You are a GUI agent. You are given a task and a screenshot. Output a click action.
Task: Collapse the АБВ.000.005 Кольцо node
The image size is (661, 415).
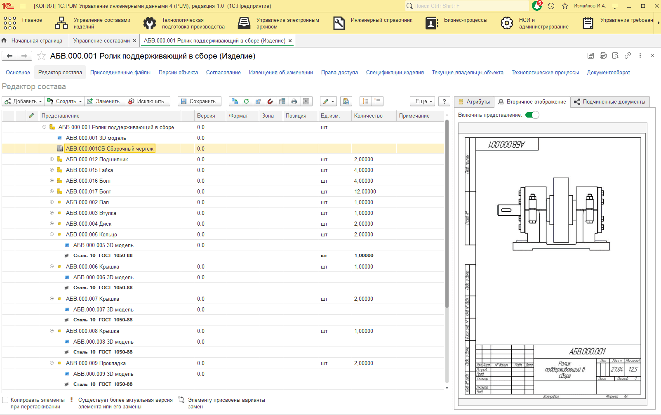point(52,234)
